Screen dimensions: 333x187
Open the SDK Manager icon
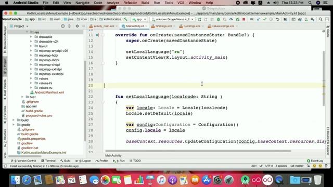pos(312,19)
